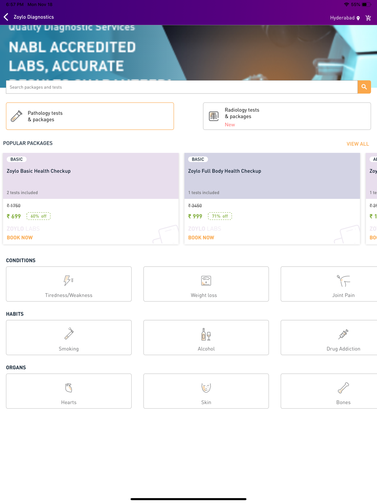Tap the 71% off discount badge
Image resolution: width=377 pixels, height=503 pixels.
[x=220, y=216]
